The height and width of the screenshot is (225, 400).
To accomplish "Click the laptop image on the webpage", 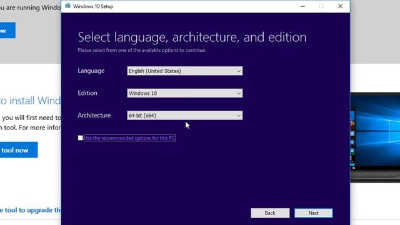I will pos(375,137).
